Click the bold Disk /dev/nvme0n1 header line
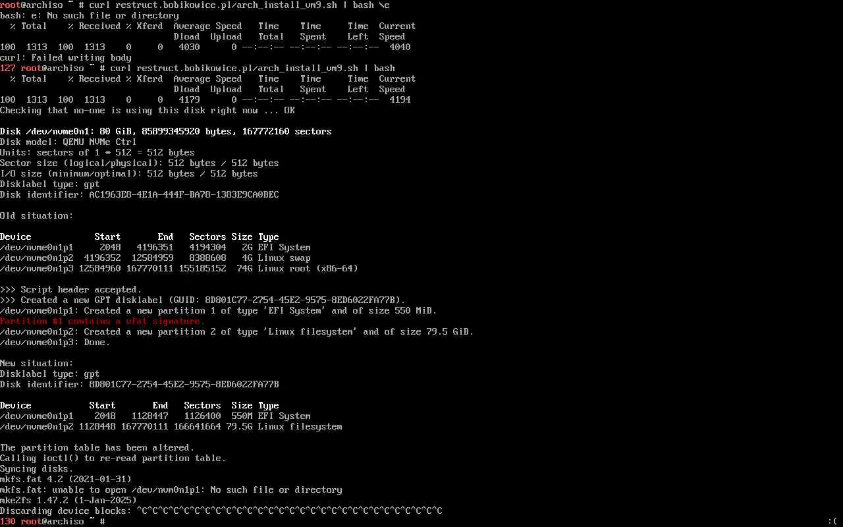The height and width of the screenshot is (527, 843). 166,131
